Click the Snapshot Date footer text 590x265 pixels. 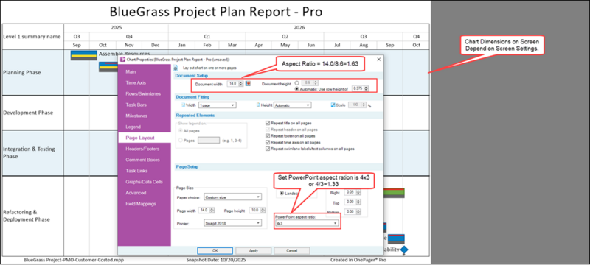(x=216, y=260)
